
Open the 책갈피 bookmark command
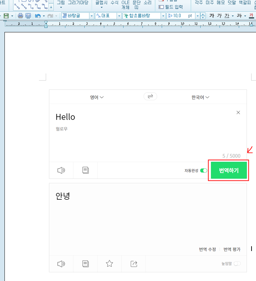[x=245, y=3]
